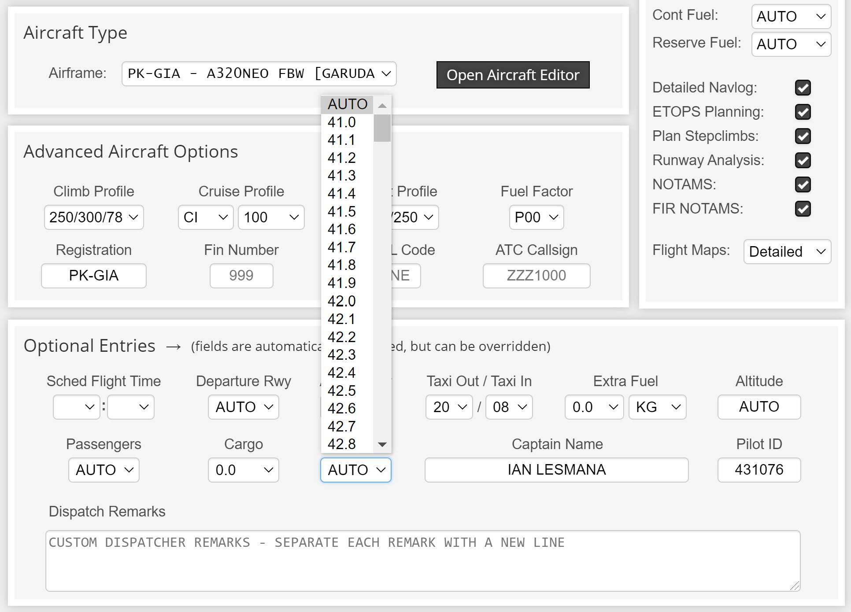Image resolution: width=851 pixels, height=612 pixels.
Task: Click the Dispatch Remarks text area
Action: [422, 560]
